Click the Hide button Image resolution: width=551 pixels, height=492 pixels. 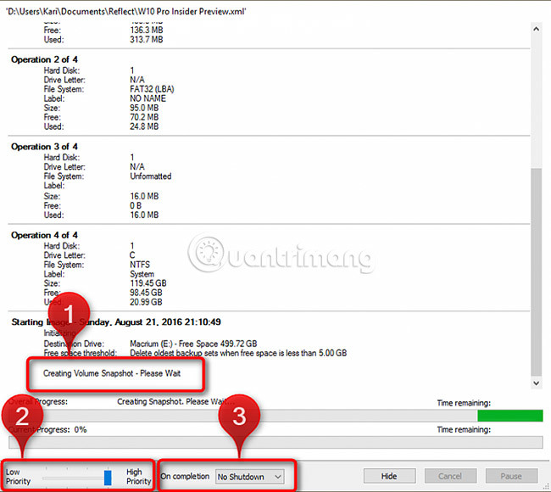tap(389, 476)
